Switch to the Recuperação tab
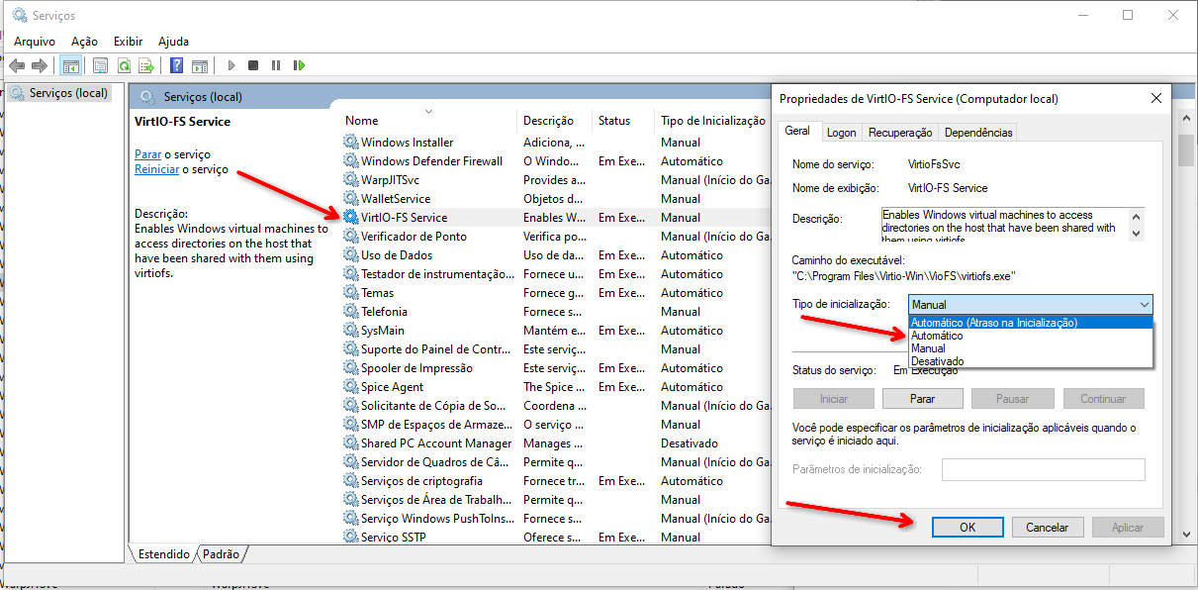 [899, 133]
